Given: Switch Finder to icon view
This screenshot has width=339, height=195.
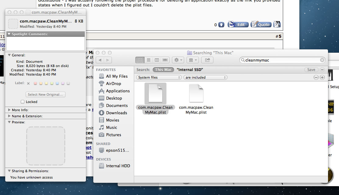Looking at the screenshot, I should (140, 60).
